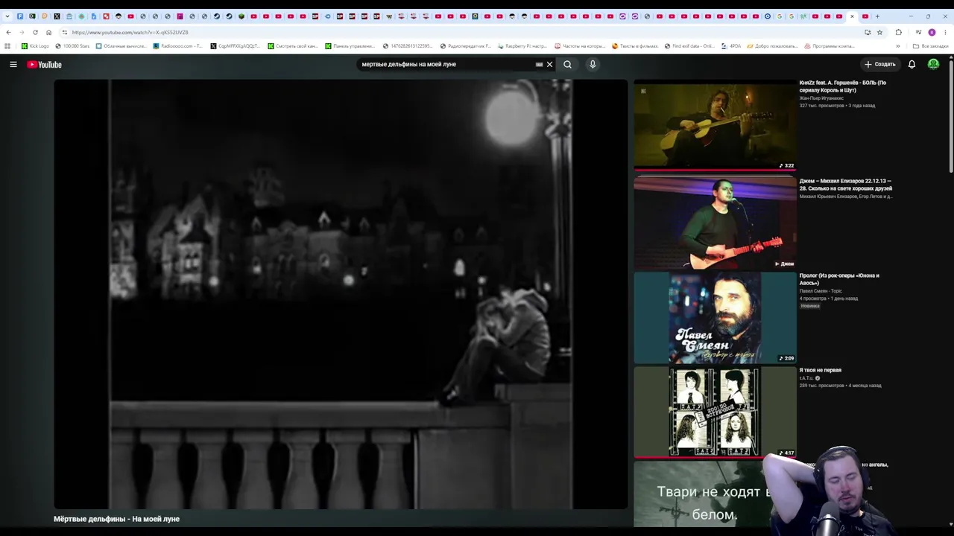
Task: Close the active browser tab
Action: [852, 16]
